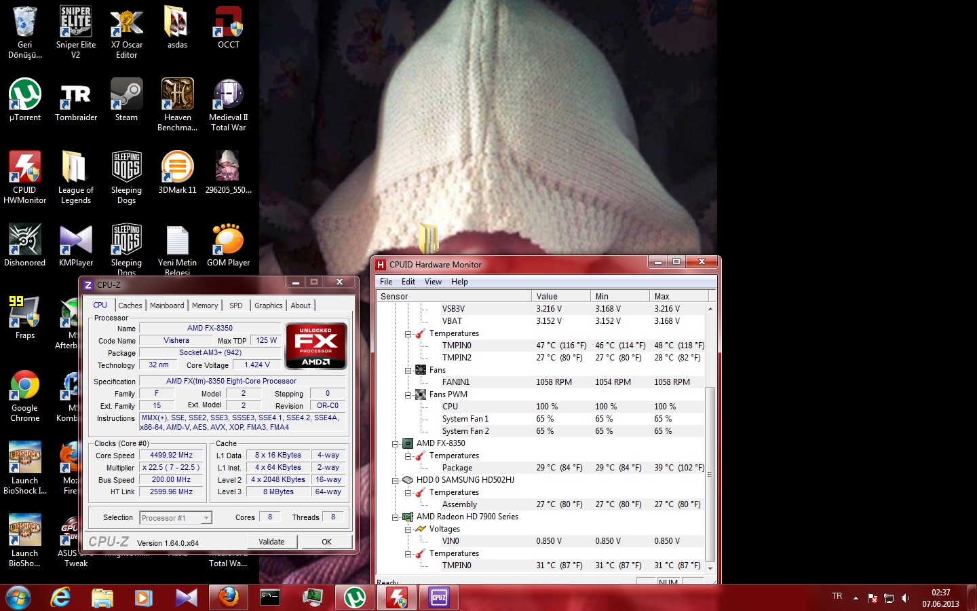This screenshot has width=977, height=611.
Task: Launch Google Chrome desktop shortcut
Action: pos(25,395)
